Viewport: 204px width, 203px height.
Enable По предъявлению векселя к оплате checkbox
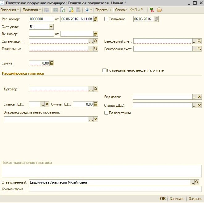105,70
